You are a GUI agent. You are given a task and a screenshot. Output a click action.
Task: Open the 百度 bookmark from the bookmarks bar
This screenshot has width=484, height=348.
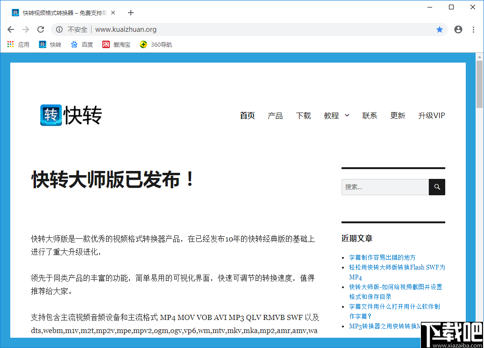tap(82, 44)
